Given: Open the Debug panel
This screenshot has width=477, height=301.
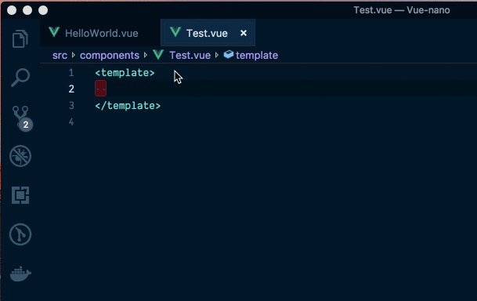Looking at the screenshot, I should [20, 156].
